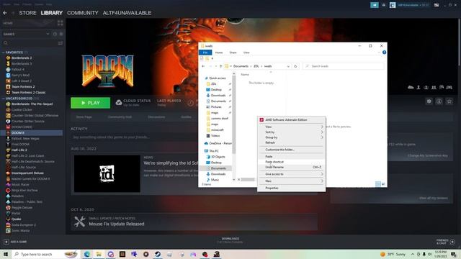Screen dimensions: 461x259
Task: Click Explorer back arrow
Action: coord(203,66)
